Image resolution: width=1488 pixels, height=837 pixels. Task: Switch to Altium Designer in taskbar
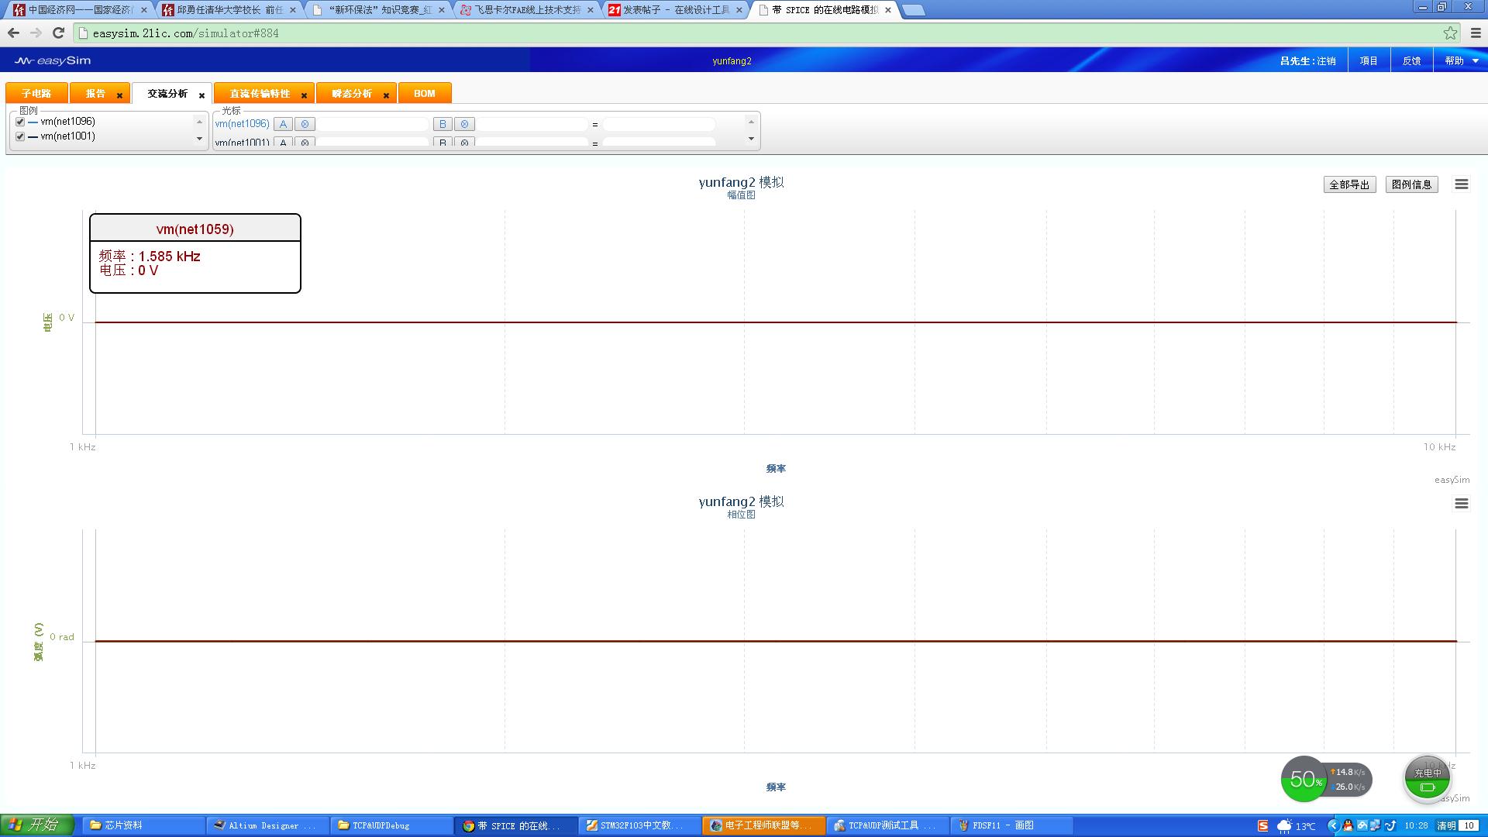267,825
